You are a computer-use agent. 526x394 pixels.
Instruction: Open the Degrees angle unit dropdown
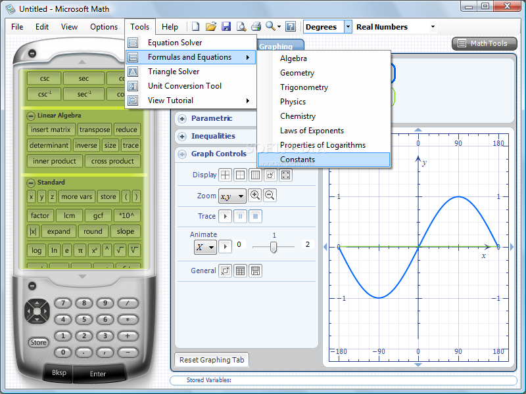[x=348, y=27]
